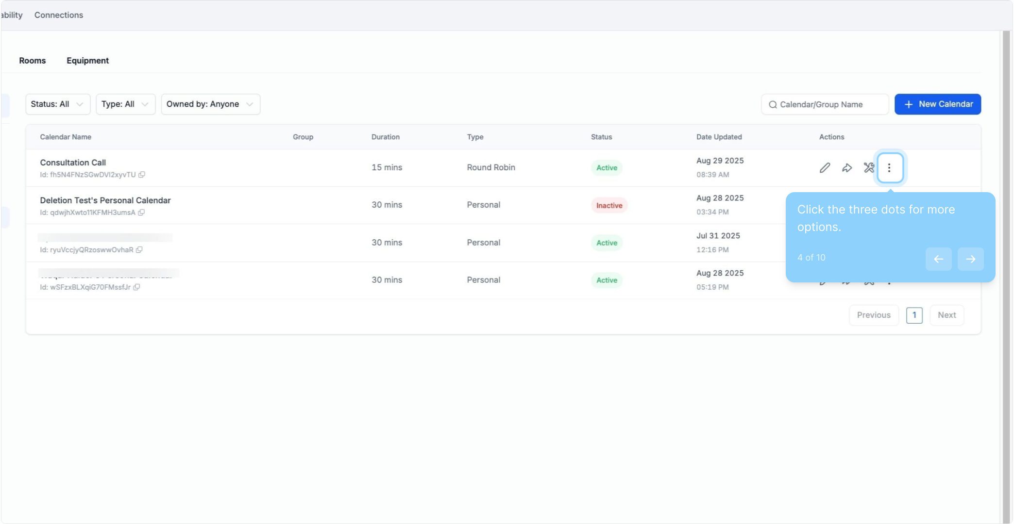Open Owned by: Anyone dropdown

coord(210,104)
